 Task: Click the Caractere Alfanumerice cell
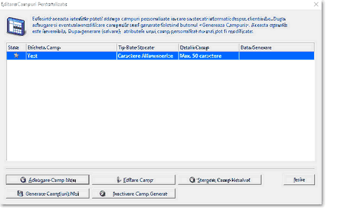click(147, 56)
